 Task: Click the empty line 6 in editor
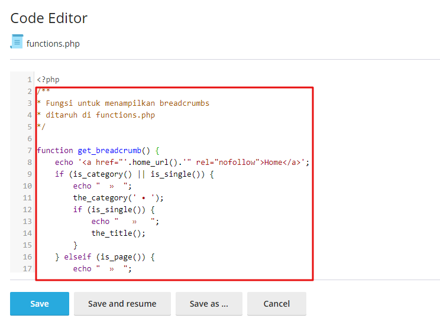174,139
